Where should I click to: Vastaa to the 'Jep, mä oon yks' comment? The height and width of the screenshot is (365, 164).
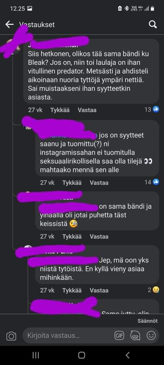click(x=99, y=290)
